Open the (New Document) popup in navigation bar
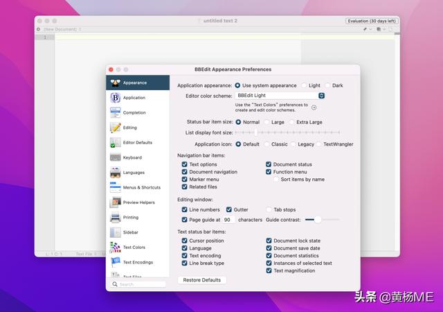 [x=62, y=29]
